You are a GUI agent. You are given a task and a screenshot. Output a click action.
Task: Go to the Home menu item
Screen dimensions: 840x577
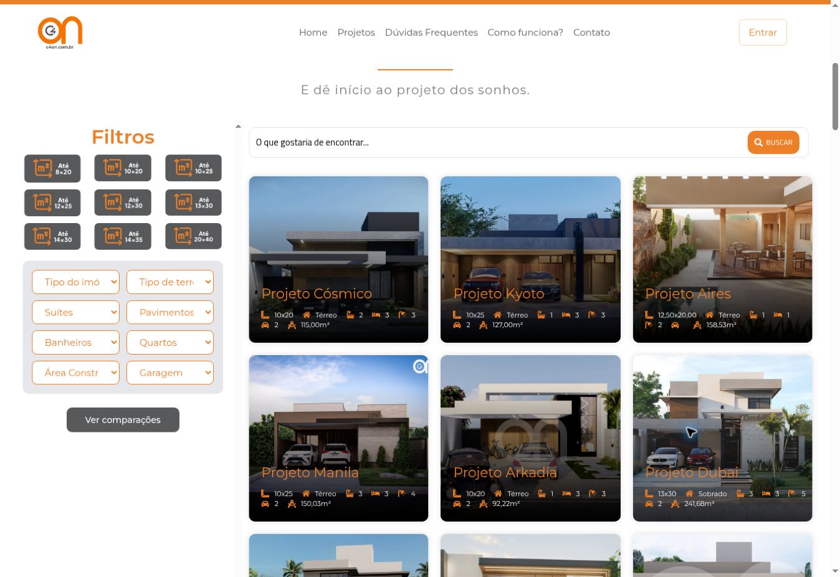(313, 32)
